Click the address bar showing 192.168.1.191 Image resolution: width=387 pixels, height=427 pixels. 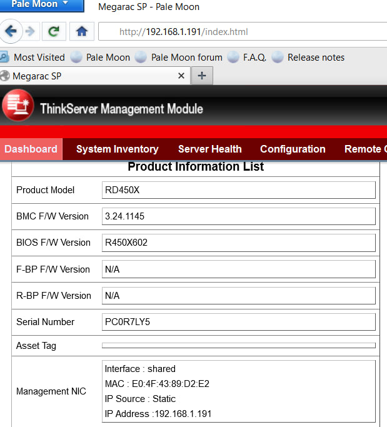tap(243, 32)
